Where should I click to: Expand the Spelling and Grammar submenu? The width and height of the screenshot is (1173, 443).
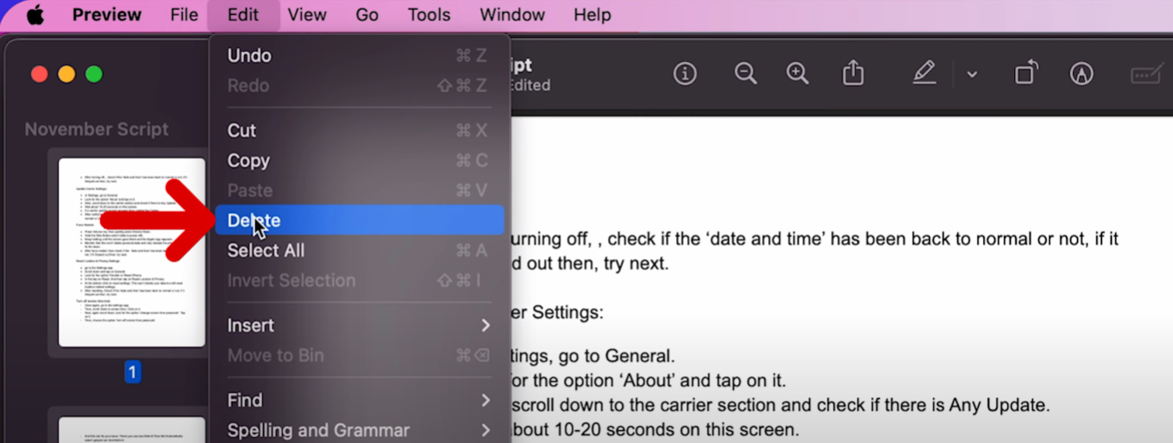(x=359, y=430)
